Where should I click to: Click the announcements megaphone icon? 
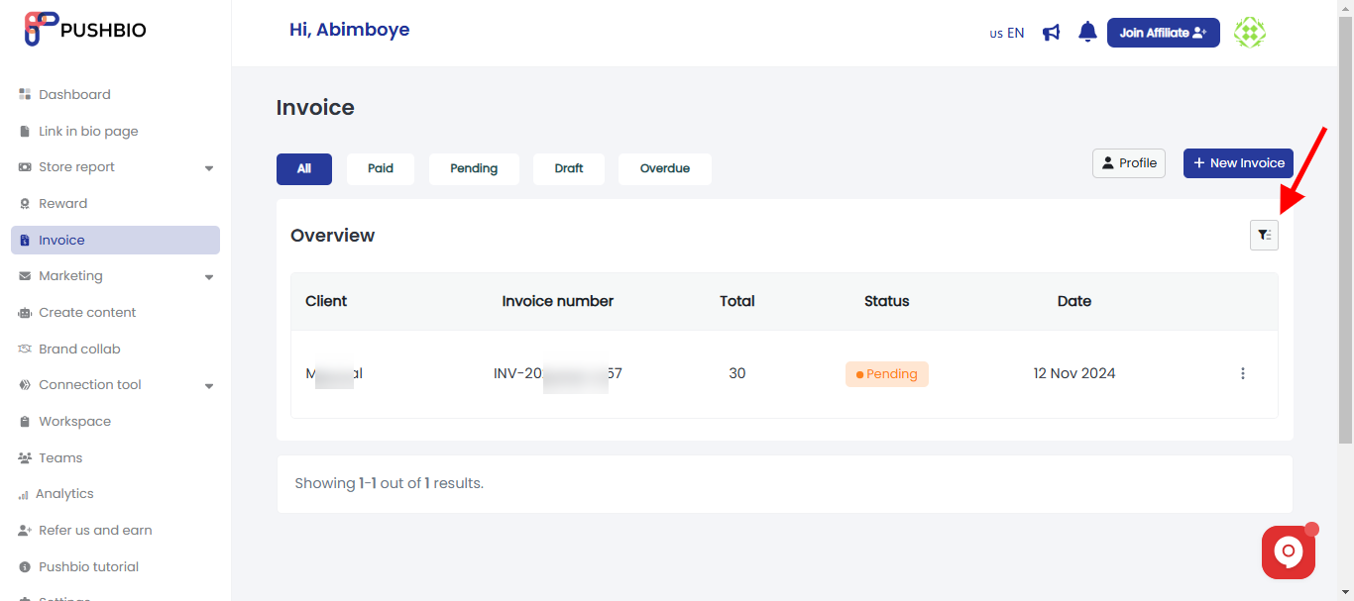pyautogui.click(x=1052, y=32)
